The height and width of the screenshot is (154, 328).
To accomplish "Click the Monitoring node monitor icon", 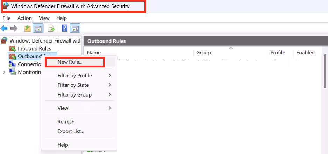I will click(12, 72).
